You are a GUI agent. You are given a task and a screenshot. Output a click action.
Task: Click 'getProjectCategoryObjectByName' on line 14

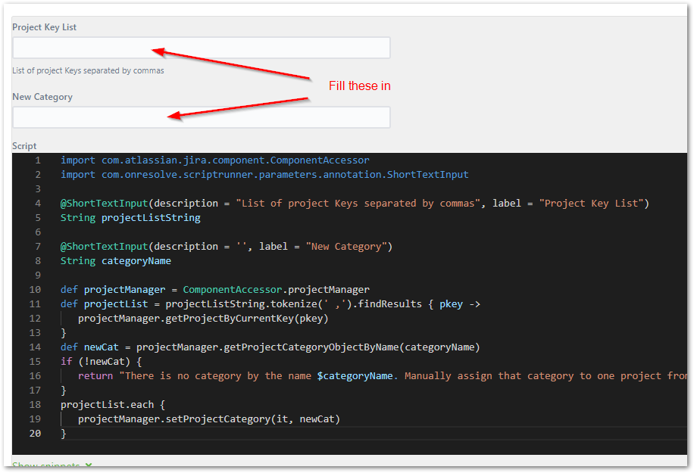[x=311, y=347]
